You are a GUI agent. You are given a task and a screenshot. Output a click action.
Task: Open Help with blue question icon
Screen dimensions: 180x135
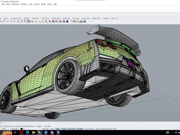pos(85,21)
